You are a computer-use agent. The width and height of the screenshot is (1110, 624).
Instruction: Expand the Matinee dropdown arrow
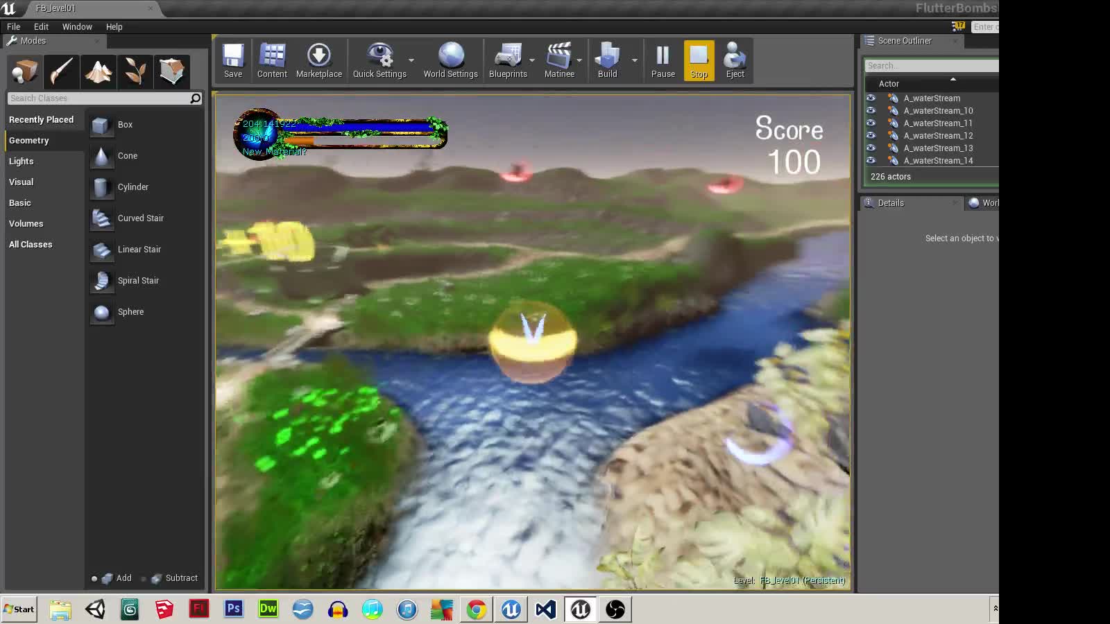point(579,60)
